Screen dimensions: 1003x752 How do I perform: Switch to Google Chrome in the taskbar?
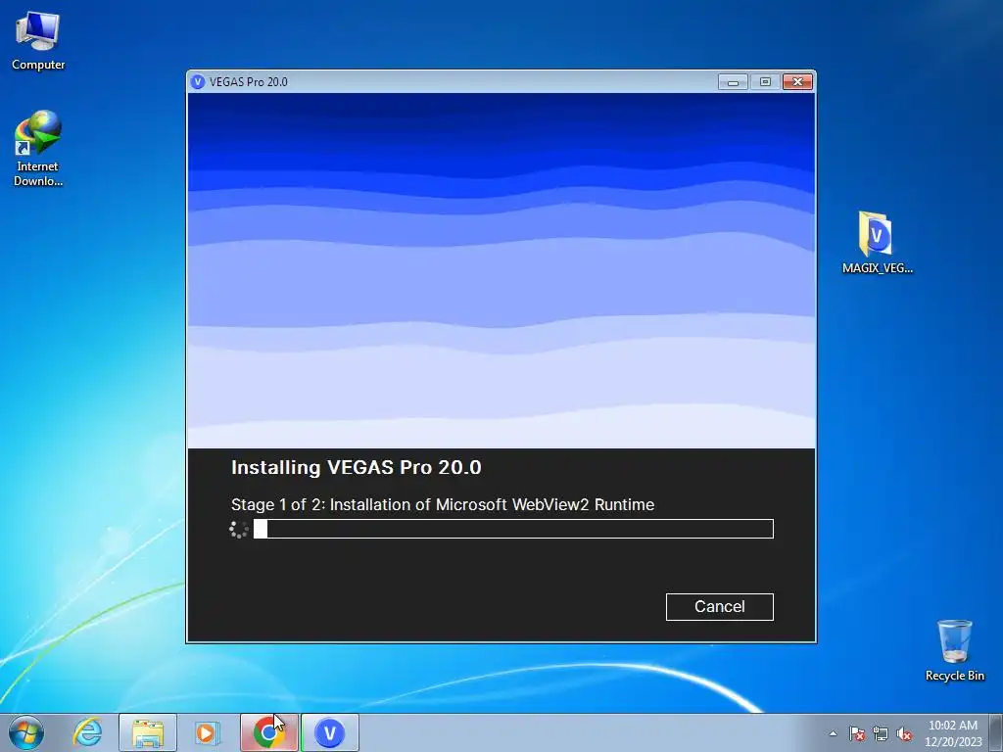[268, 732]
